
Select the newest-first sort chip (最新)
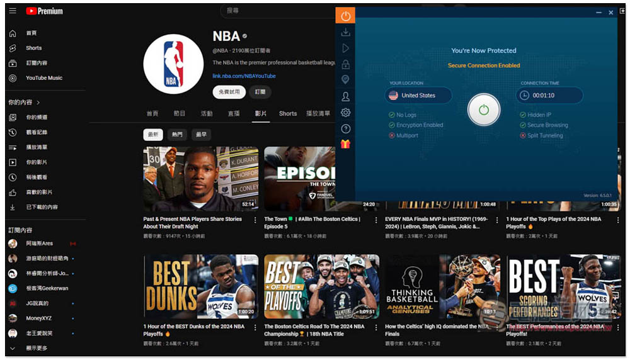pos(153,135)
